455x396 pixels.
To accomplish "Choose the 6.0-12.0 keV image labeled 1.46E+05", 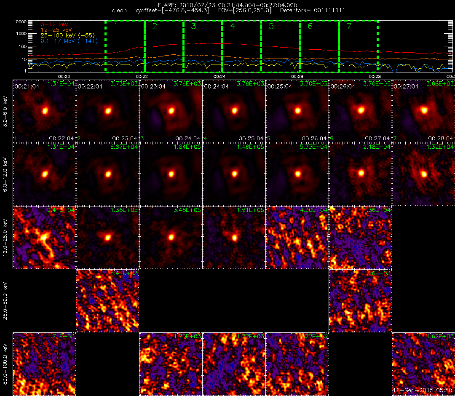I will (234, 174).
